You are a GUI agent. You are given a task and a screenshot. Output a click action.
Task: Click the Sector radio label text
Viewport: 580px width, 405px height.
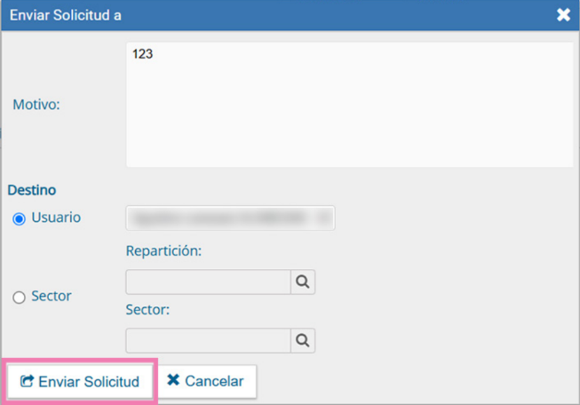[51, 296]
